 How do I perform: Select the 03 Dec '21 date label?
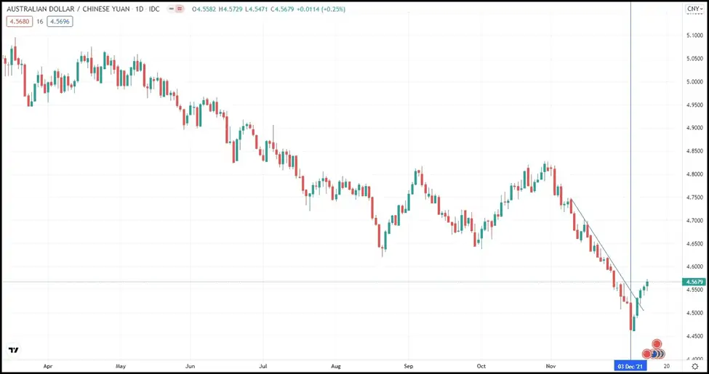pos(630,367)
